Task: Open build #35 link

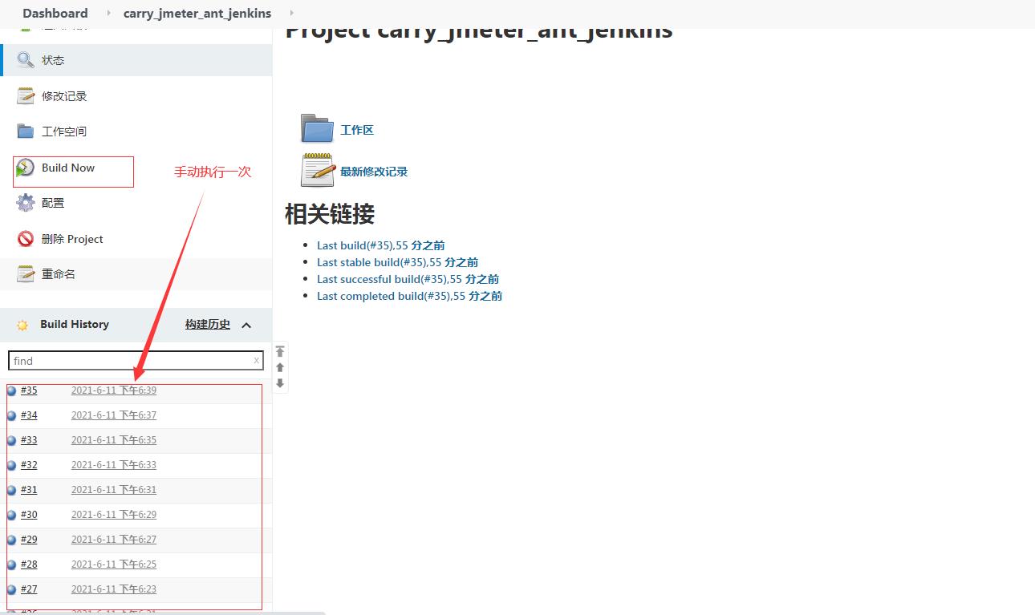Action: (x=29, y=390)
